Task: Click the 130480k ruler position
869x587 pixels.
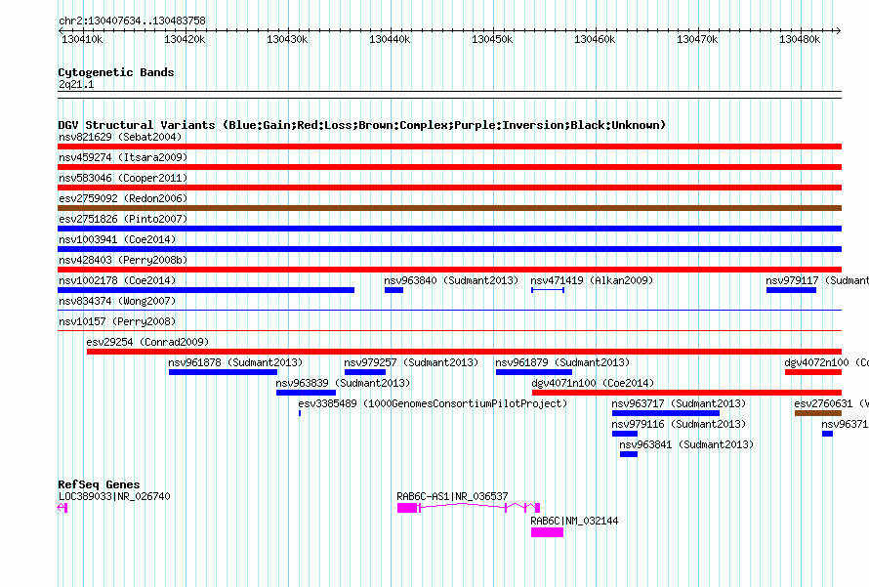Action: [800, 39]
